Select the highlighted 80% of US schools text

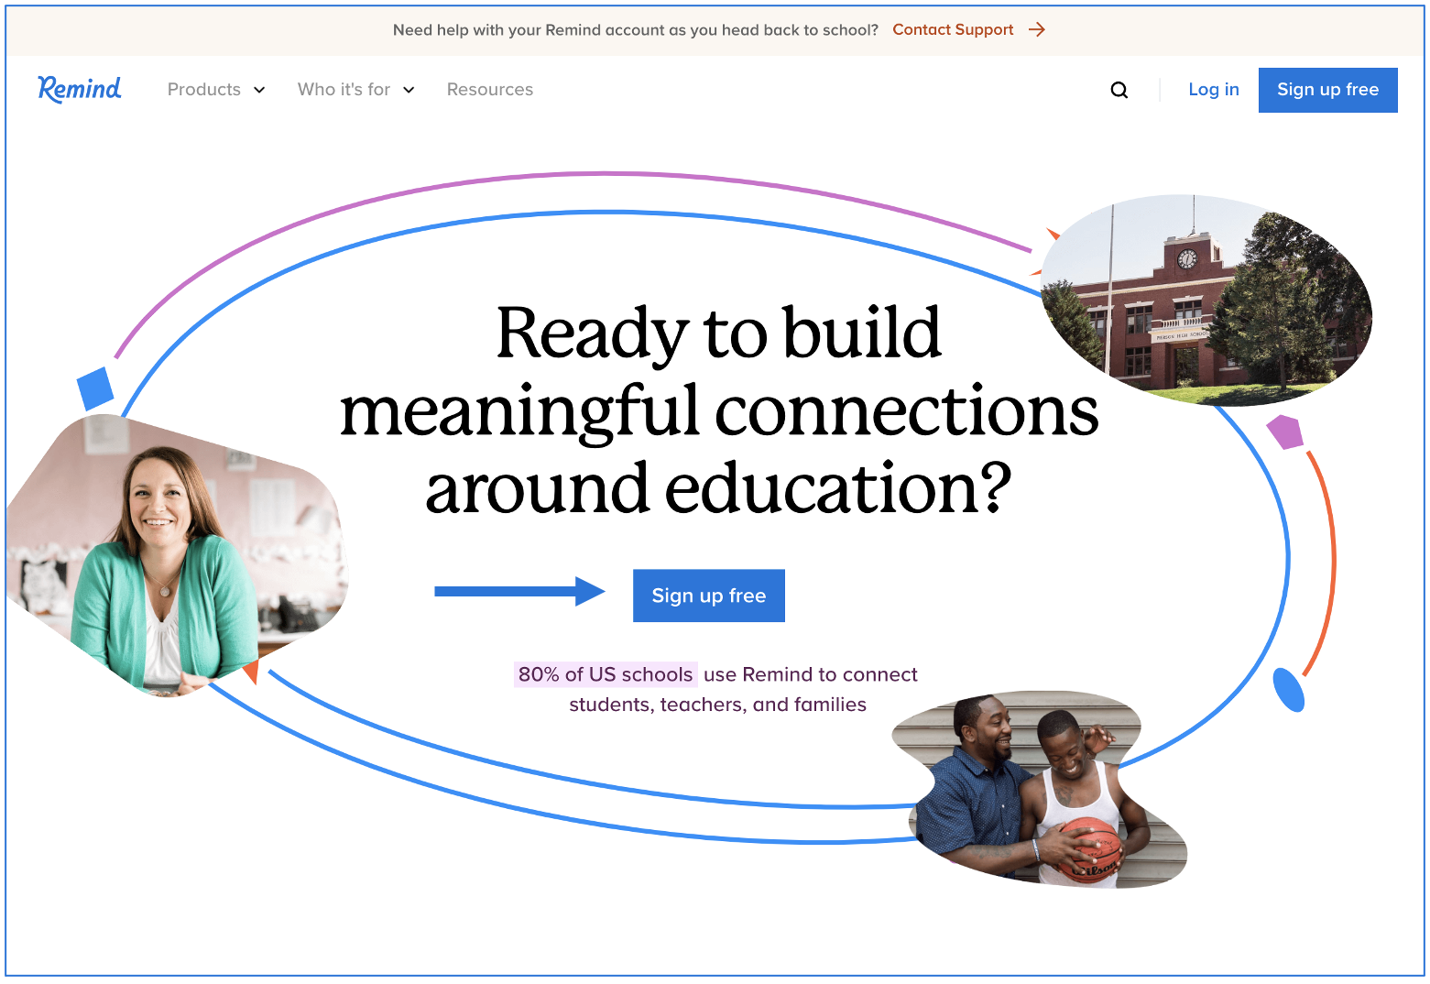pyautogui.click(x=606, y=674)
